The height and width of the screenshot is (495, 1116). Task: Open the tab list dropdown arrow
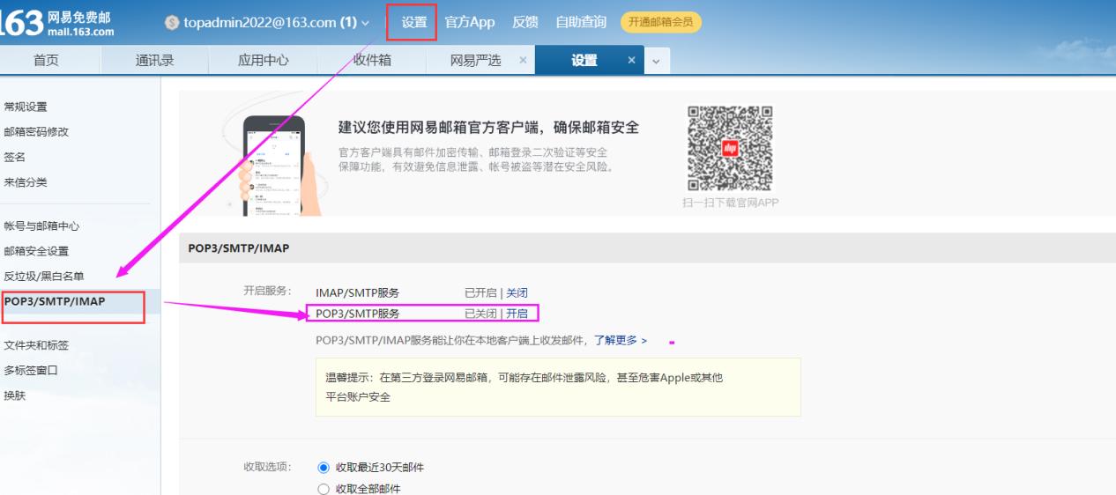click(655, 61)
